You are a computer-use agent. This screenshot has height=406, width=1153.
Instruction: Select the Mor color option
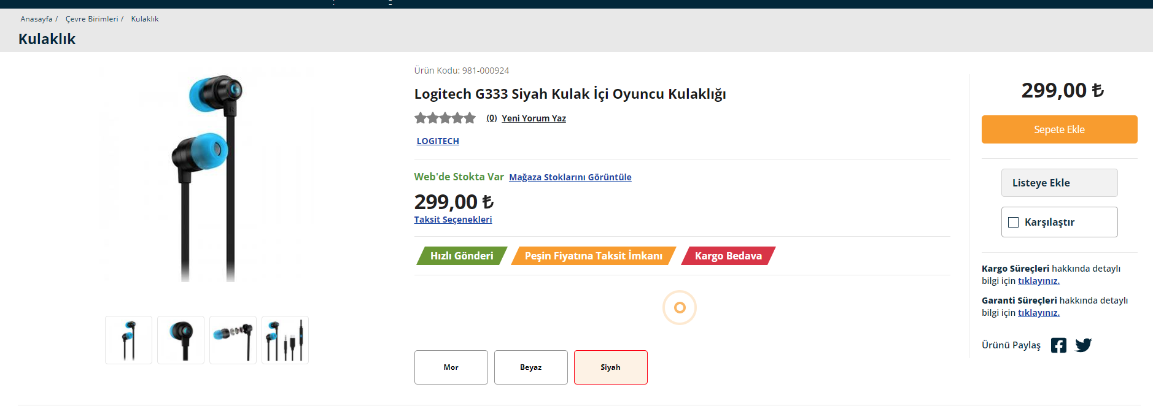[451, 367]
